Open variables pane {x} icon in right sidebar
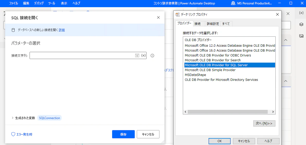 click(x=301, y=13)
